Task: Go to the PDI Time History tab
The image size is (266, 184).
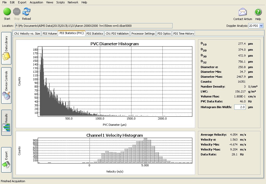Action: [183, 34]
